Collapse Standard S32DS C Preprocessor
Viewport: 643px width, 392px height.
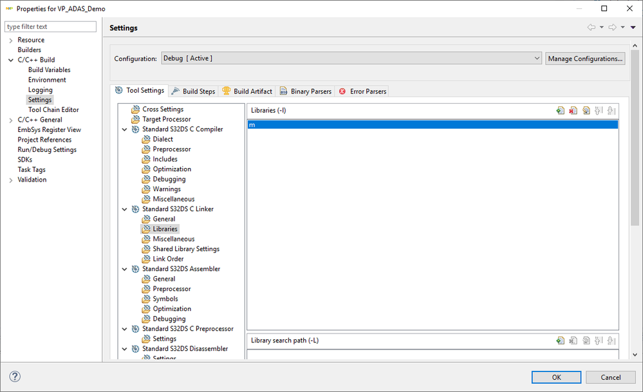[125, 329]
